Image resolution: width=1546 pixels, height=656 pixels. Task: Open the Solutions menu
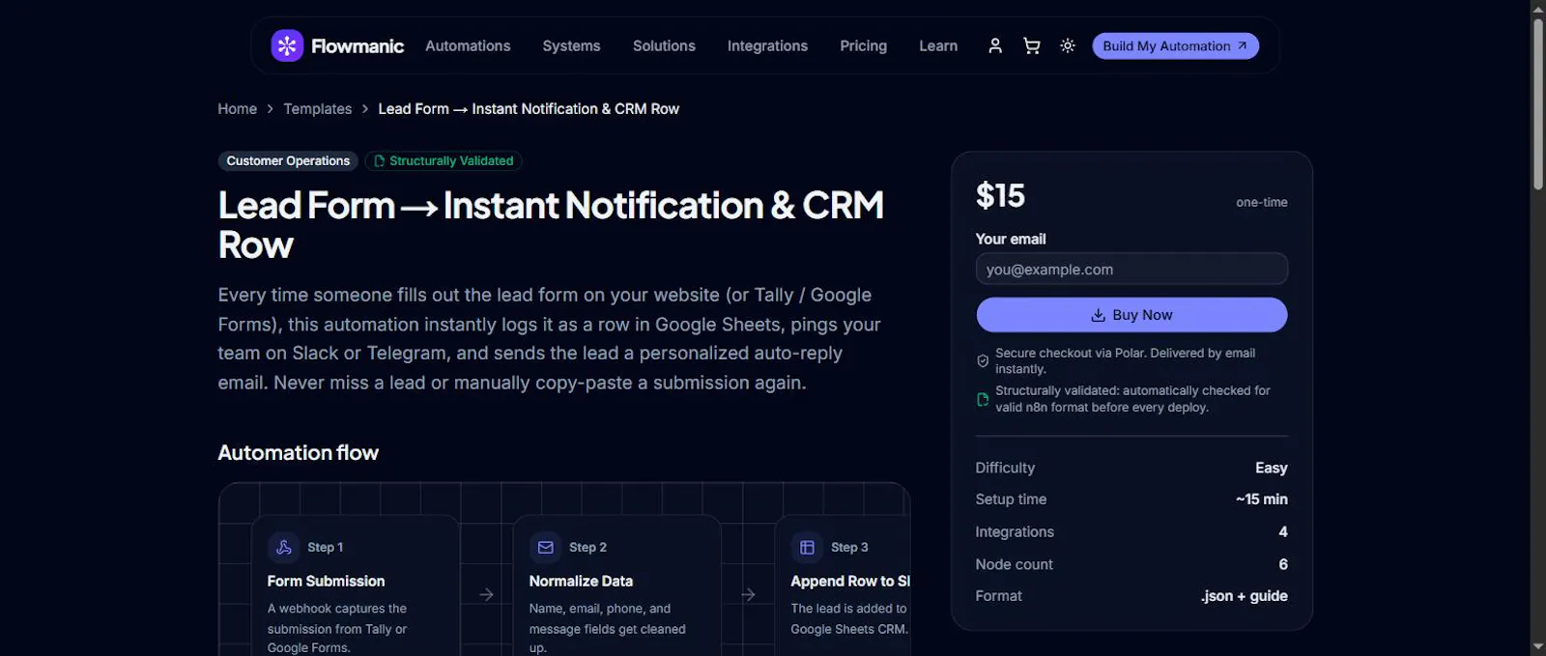(x=664, y=45)
